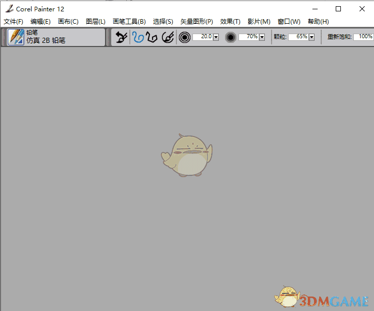374x311 pixels.
Task: Close the Corel Painter 12 window
Action: tap(362, 9)
